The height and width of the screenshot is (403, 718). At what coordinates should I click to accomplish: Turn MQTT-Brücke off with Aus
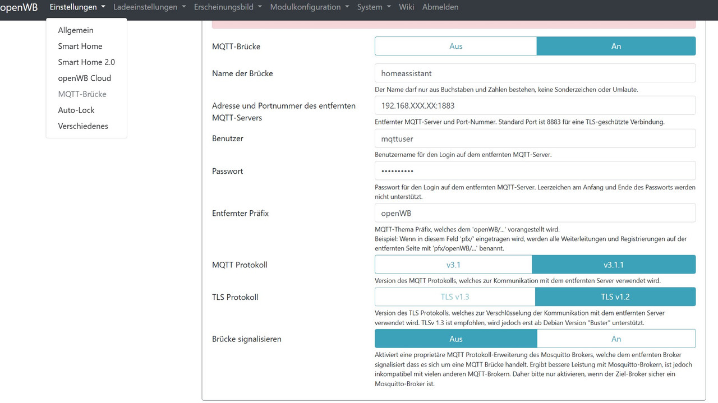coord(456,46)
